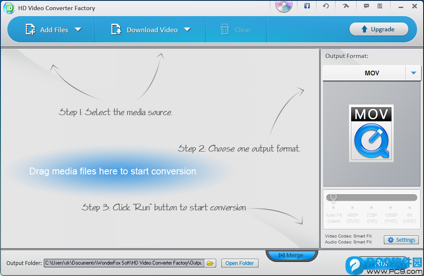Screen dimensions: 424x276
Task: Open codec Settings button
Action: (401, 240)
